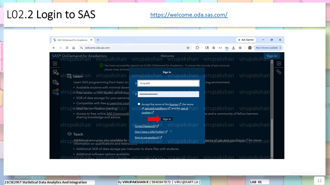Reload the SAS welcome page
The height and width of the screenshot is (185, 330).
tap(67, 48)
